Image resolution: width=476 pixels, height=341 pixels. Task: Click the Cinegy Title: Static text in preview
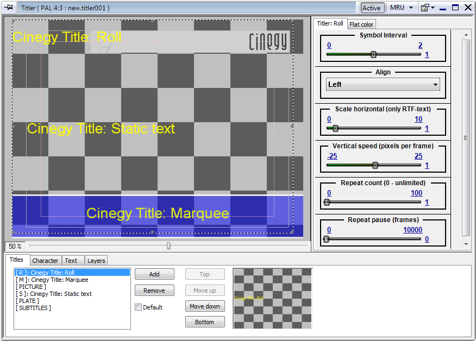point(101,129)
